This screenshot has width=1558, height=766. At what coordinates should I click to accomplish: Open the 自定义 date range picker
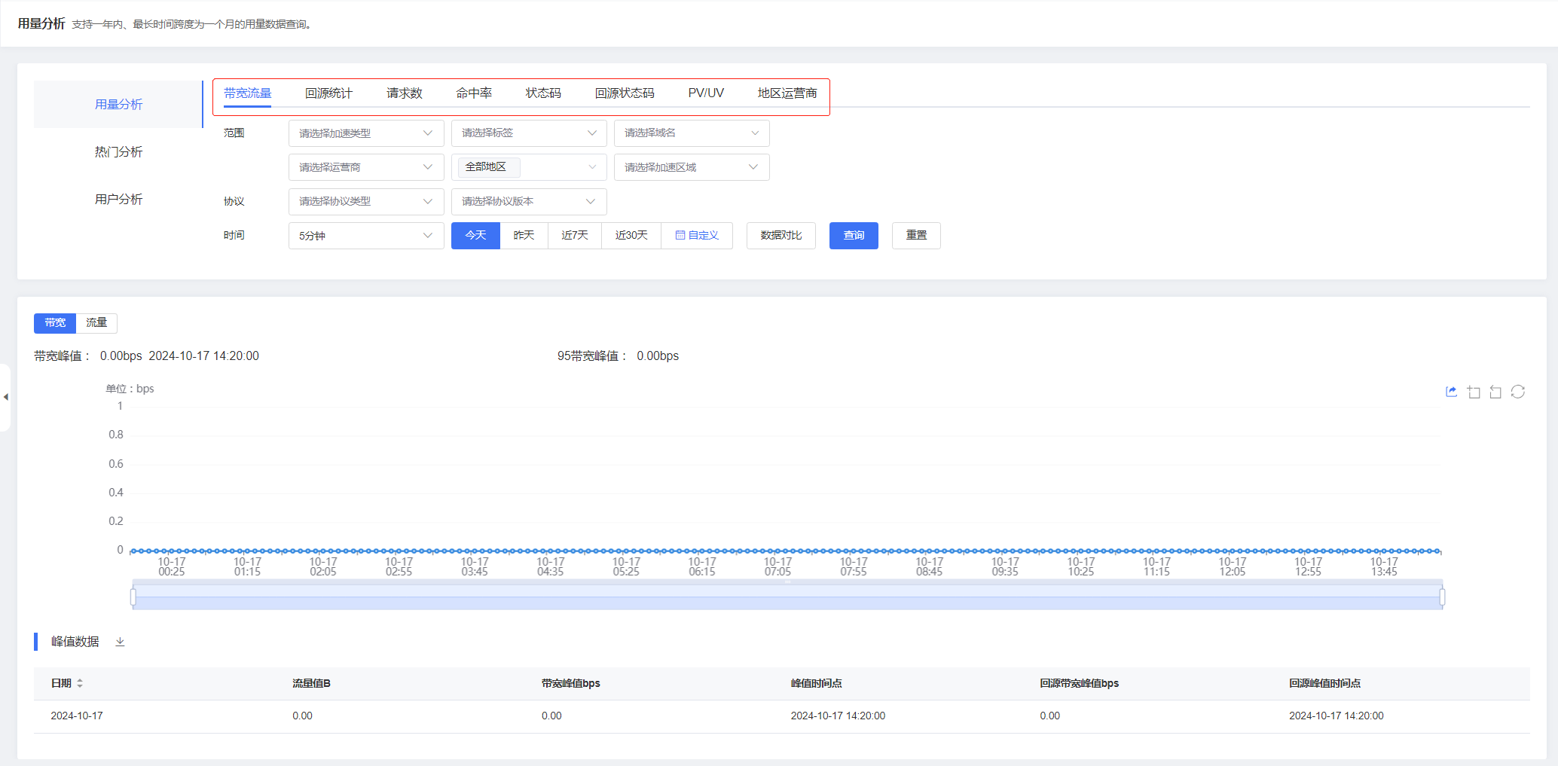(697, 235)
